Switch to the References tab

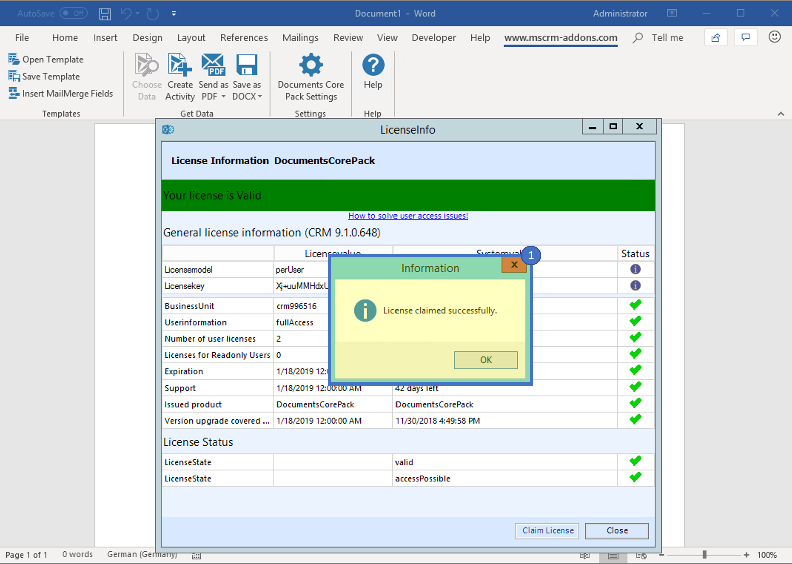click(244, 38)
